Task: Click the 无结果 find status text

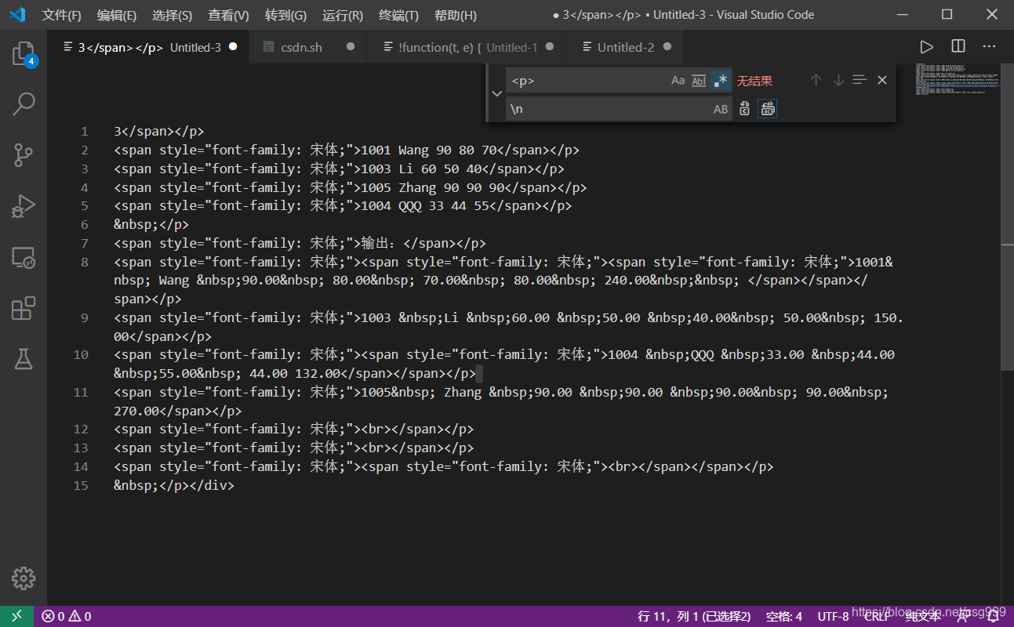Action: pos(754,81)
